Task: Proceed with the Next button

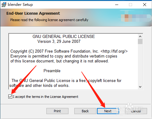Action: click(108, 111)
